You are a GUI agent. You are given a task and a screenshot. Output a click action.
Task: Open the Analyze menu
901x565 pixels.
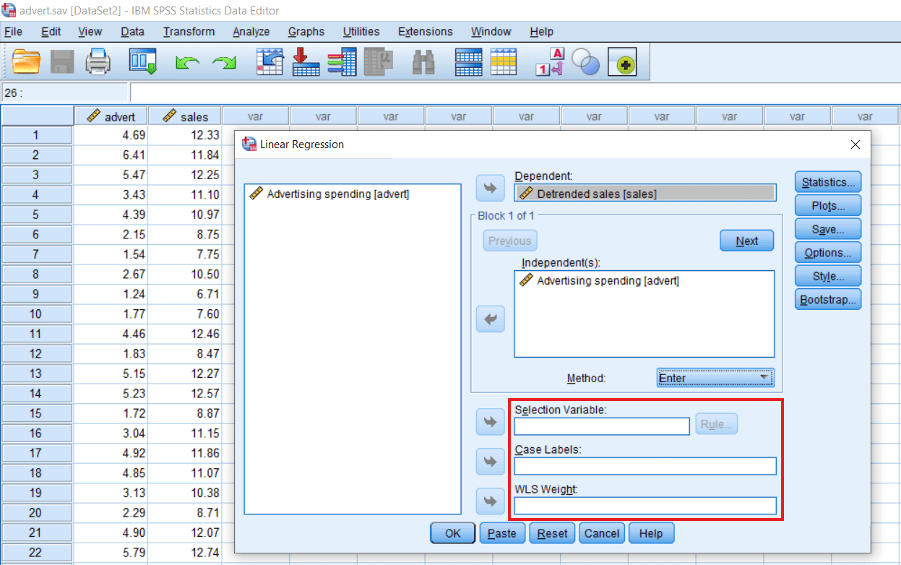(251, 31)
